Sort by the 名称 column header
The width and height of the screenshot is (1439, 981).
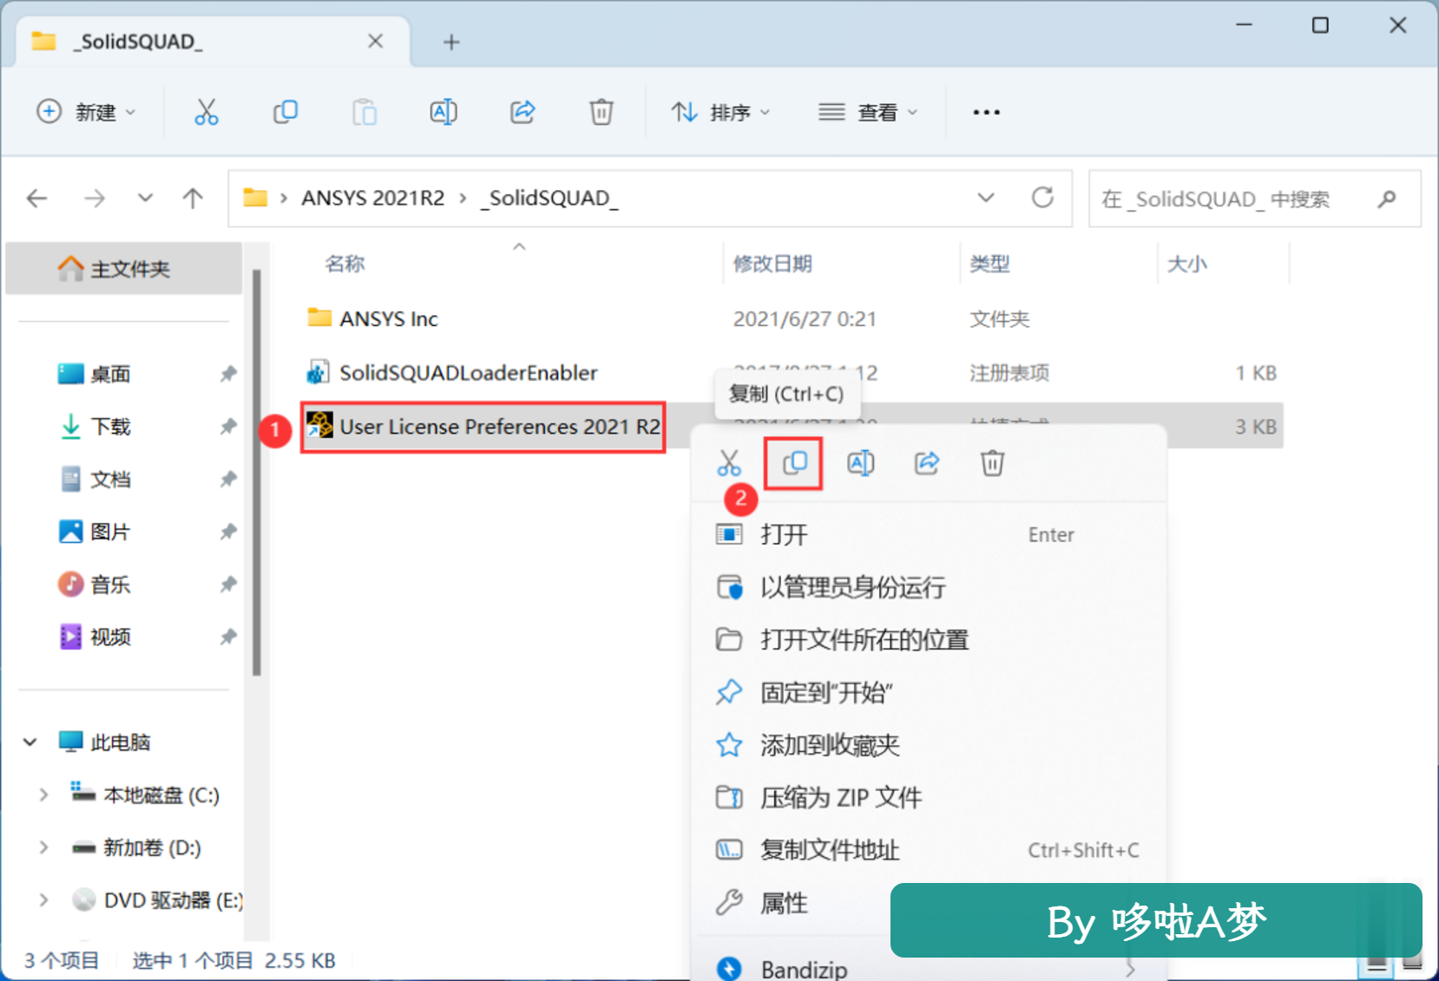click(x=345, y=264)
